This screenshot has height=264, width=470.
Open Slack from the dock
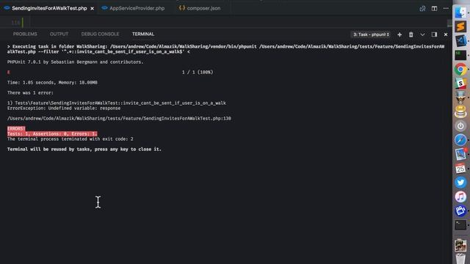(x=460, y=83)
